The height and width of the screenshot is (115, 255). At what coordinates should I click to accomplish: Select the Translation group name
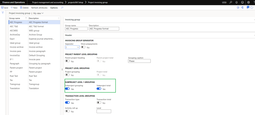click(15, 88)
